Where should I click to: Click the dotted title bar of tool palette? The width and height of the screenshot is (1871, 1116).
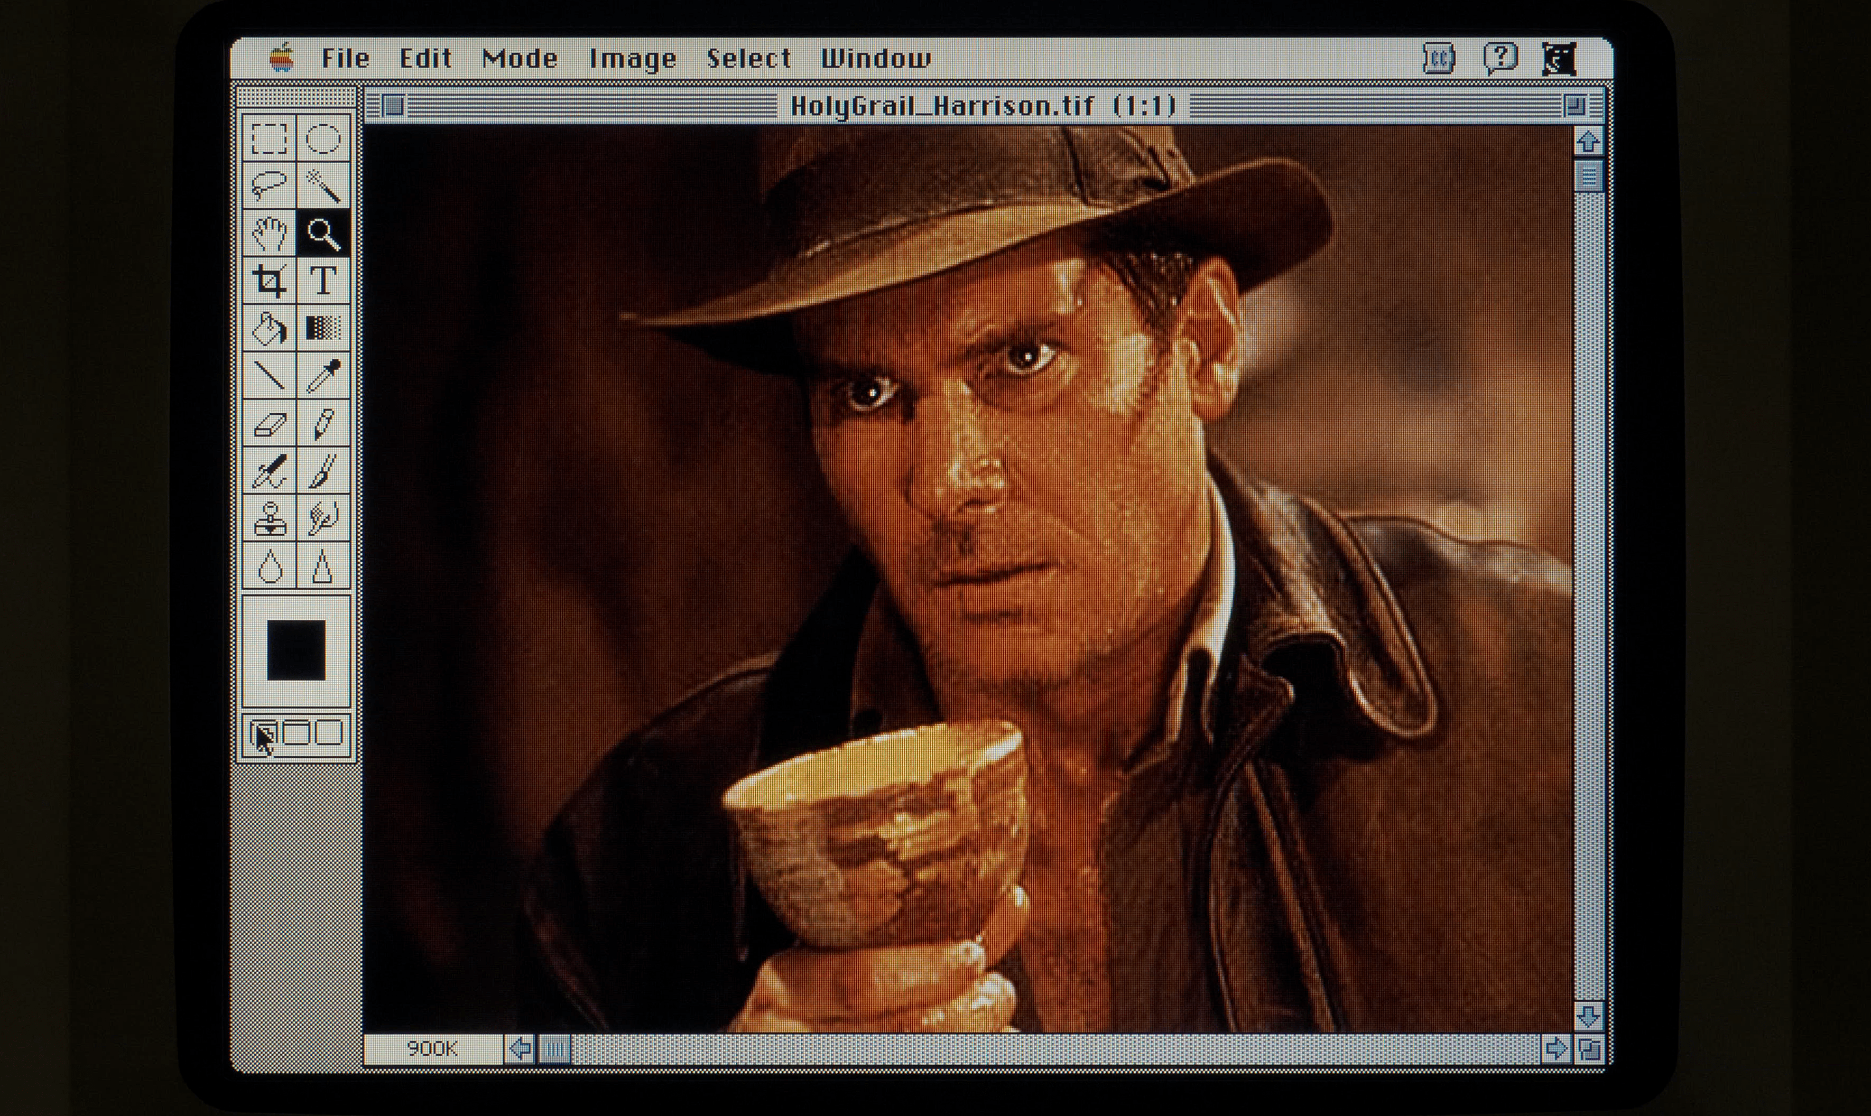pyautogui.click(x=297, y=98)
